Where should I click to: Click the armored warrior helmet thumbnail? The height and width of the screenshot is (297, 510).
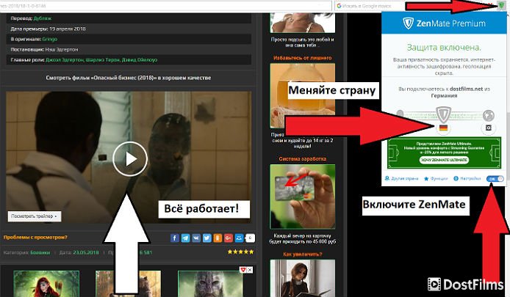[x=210, y=284]
